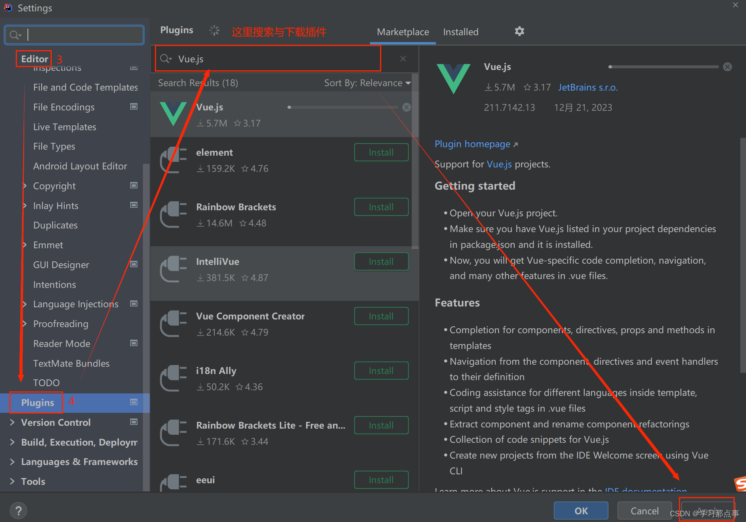This screenshot has height=522, width=746.
Task: Open TextMate Bundles settings
Action: point(71,363)
